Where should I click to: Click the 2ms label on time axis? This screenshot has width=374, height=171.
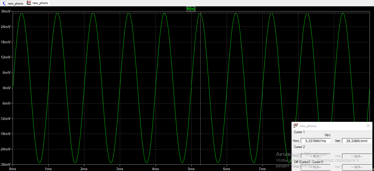(x=84, y=169)
